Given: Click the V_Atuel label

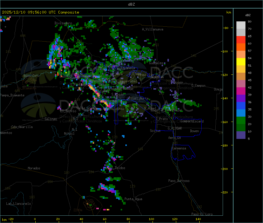Looking at the screenshot, I should (x=150, y=108).
